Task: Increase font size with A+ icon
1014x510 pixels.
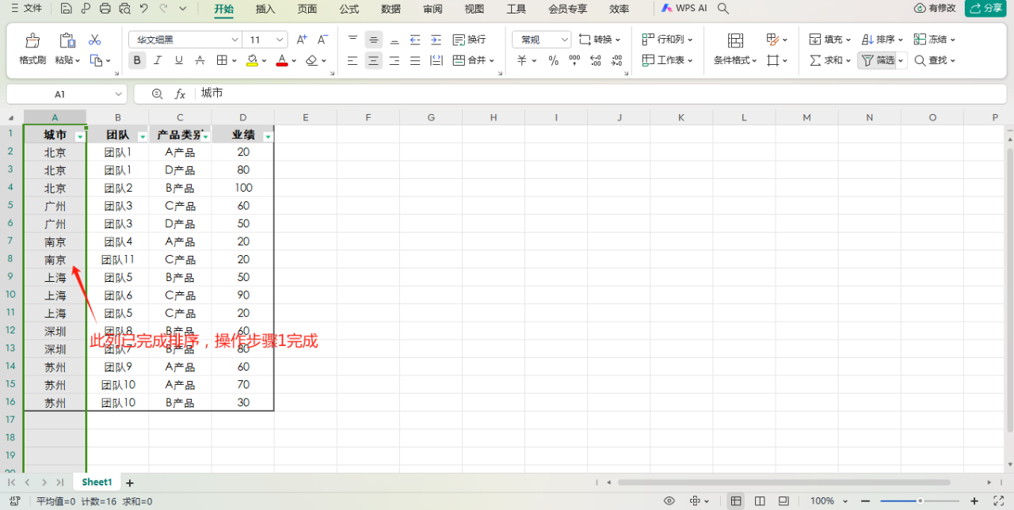Action: (302, 40)
